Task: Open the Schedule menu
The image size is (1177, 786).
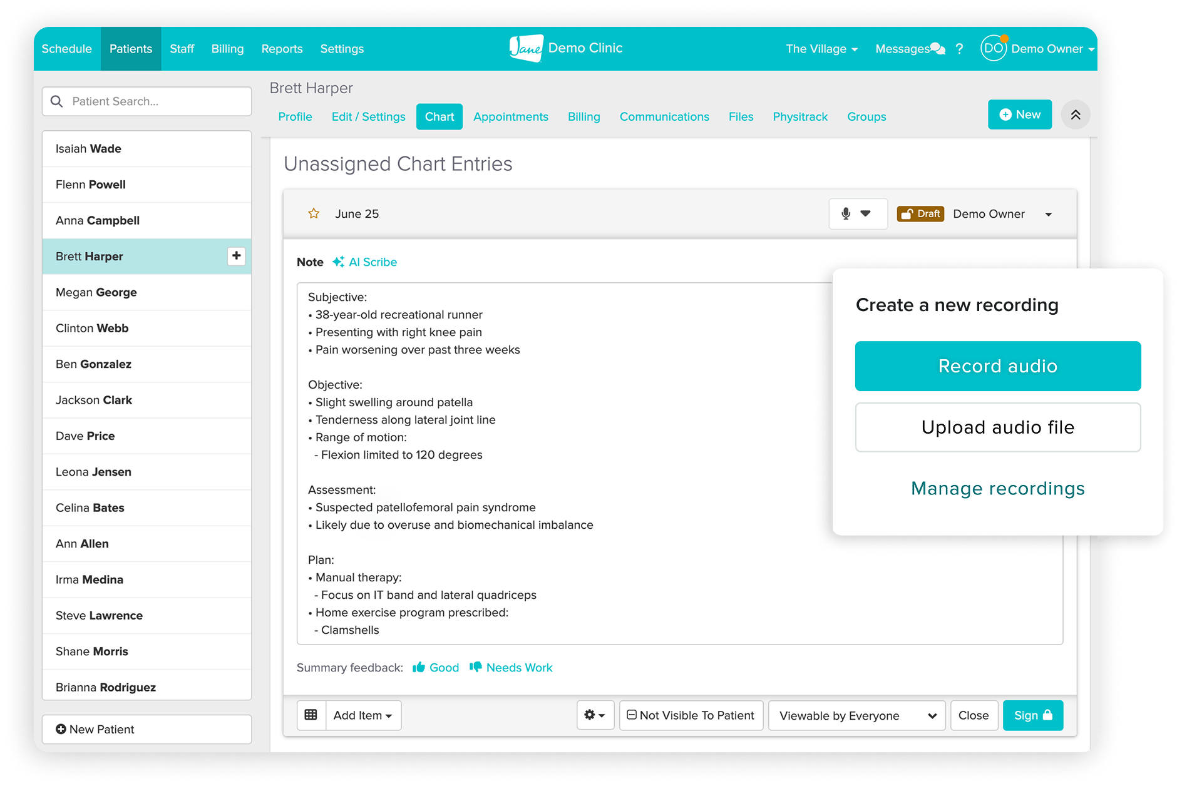Action: 66,49
